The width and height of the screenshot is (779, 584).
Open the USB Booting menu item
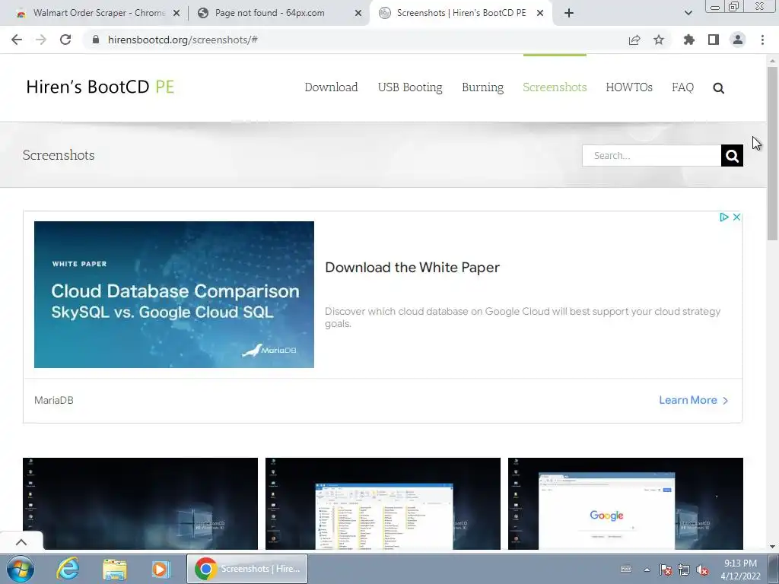click(x=410, y=87)
